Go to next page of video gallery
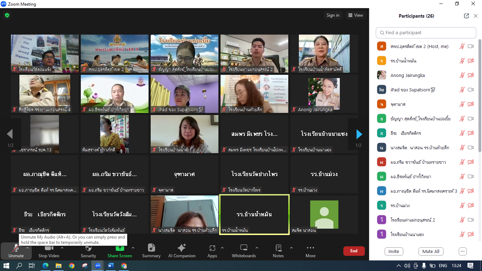Image resolution: width=482 pixels, height=271 pixels. tap(359, 134)
